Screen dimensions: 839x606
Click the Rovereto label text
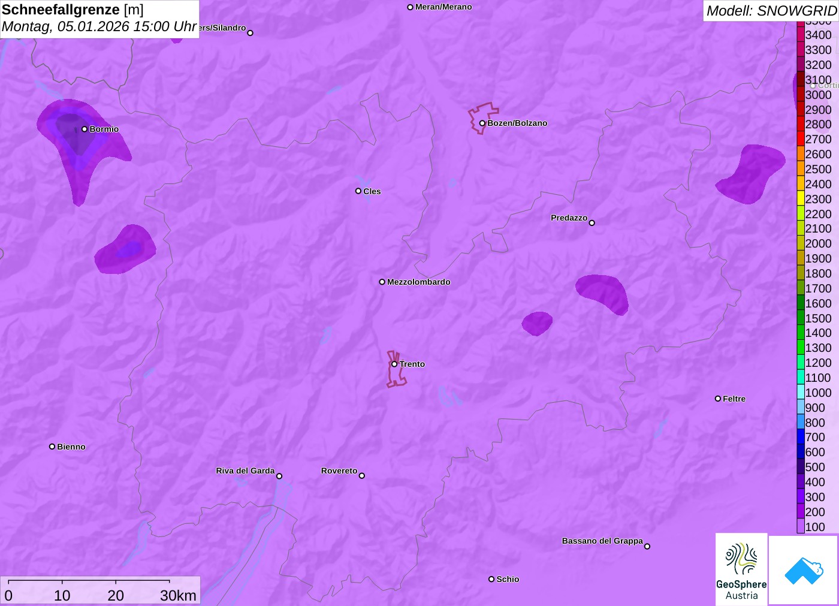[339, 471]
